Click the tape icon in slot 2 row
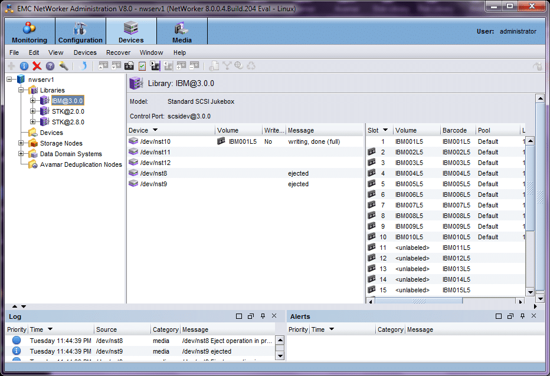The width and height of the screenshot is (550, 376). tap(372, 151)
